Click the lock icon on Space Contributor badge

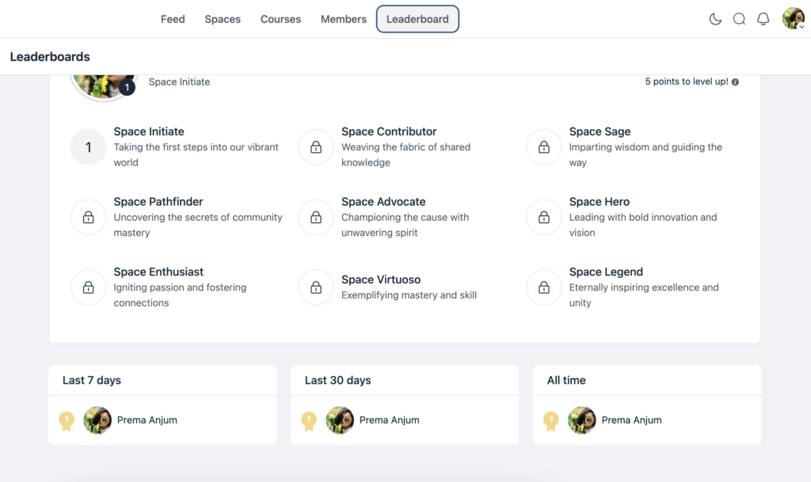315,147
